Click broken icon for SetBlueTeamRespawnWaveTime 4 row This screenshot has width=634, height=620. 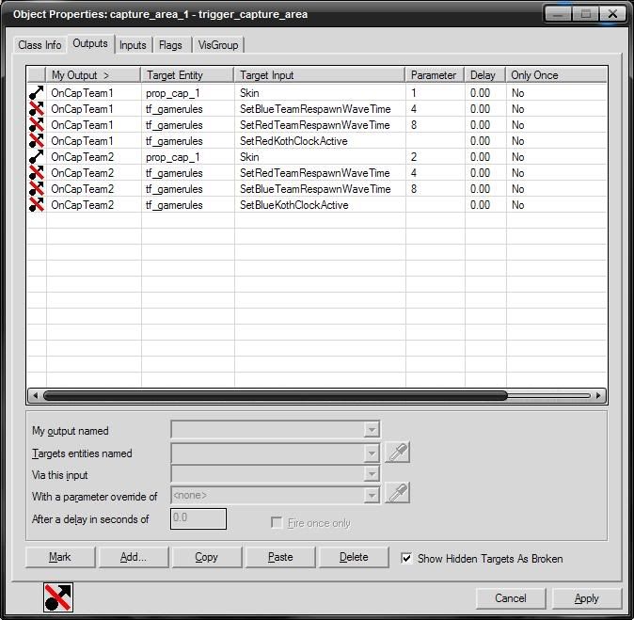point(37,109)
